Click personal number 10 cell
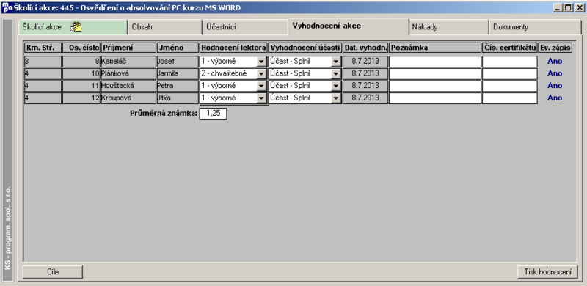The height and width of the screenshot is (286, 587). [x=81, y=74]
